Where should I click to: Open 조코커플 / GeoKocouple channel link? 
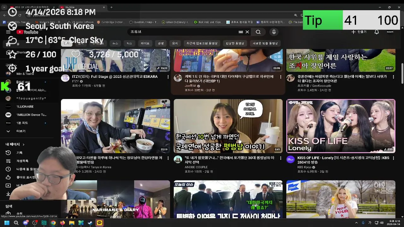(x=314, y=85)
